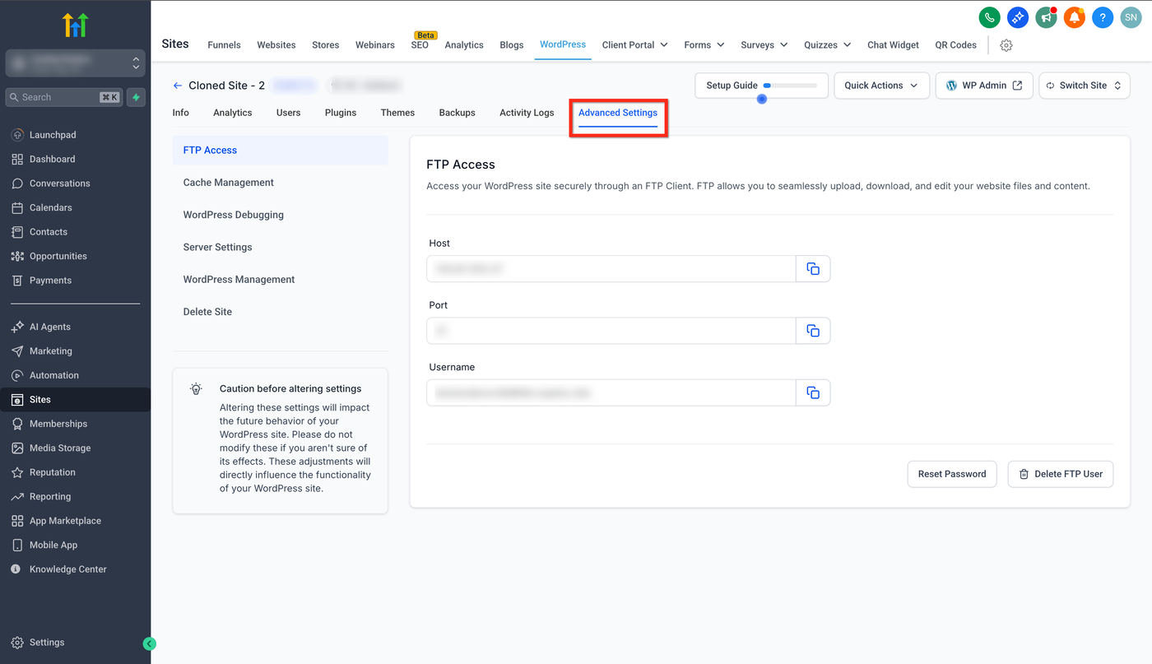Switch to the Backups tab
The image size is (1152, 664).
[457, 113]
